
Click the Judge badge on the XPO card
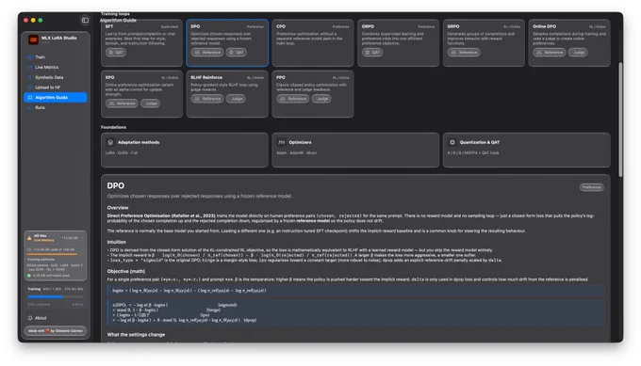click(x=151, y=103)
